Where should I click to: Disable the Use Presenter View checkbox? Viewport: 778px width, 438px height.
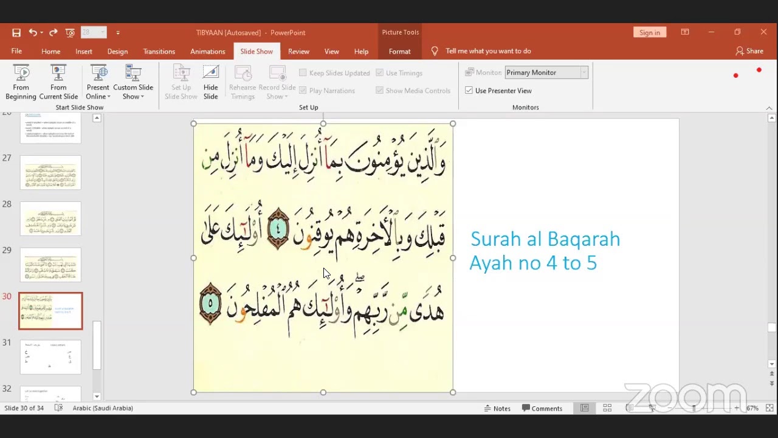click(469, 91)
